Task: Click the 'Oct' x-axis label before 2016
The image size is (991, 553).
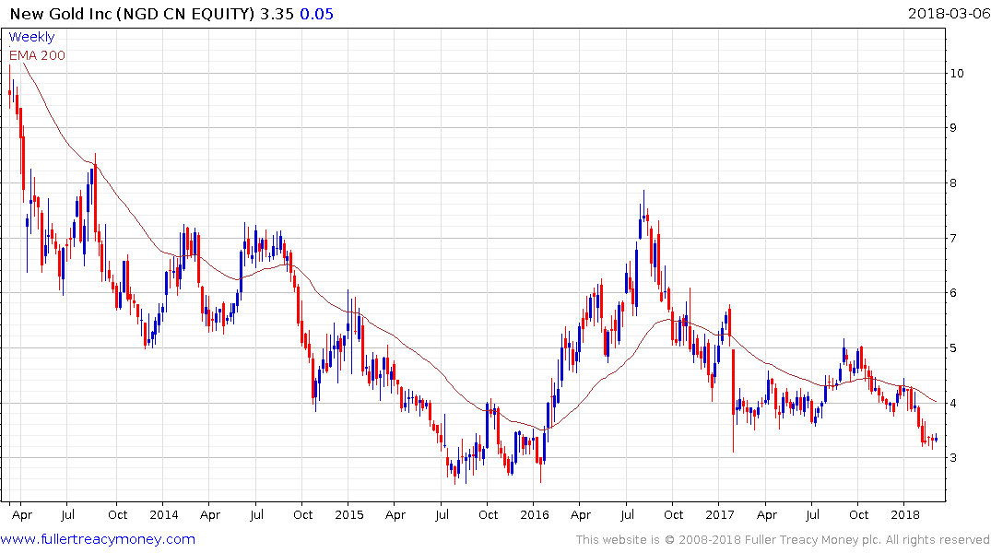Action: point(488,514)
